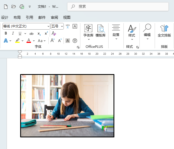Open the Aa change case menu
The height and width of the screenshot is (149, 174).
pos(42,41)
